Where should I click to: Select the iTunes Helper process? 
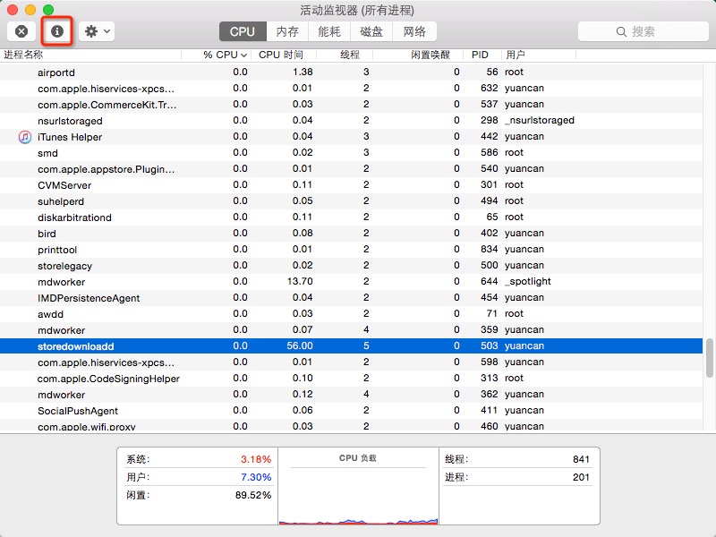(x=351, y=137)
